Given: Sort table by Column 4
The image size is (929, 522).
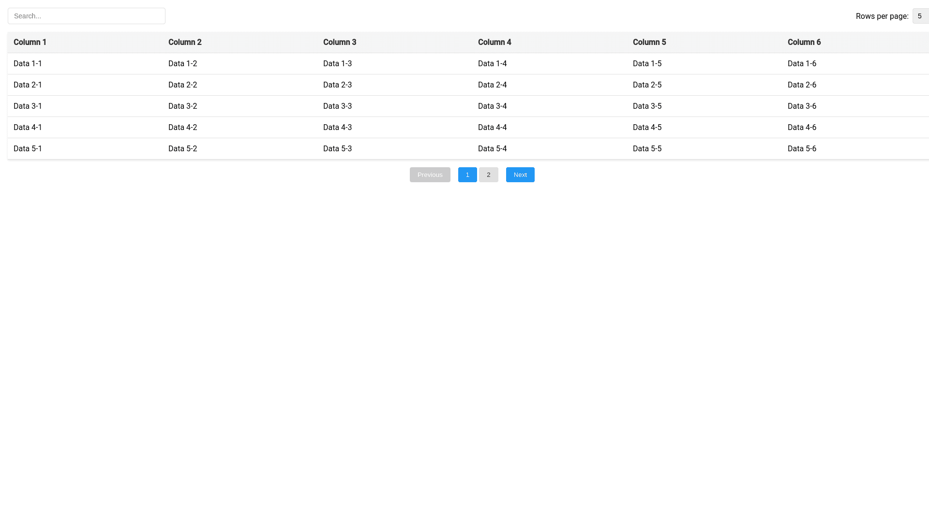Looking at the screenshot, I should (x=494, y=42).
